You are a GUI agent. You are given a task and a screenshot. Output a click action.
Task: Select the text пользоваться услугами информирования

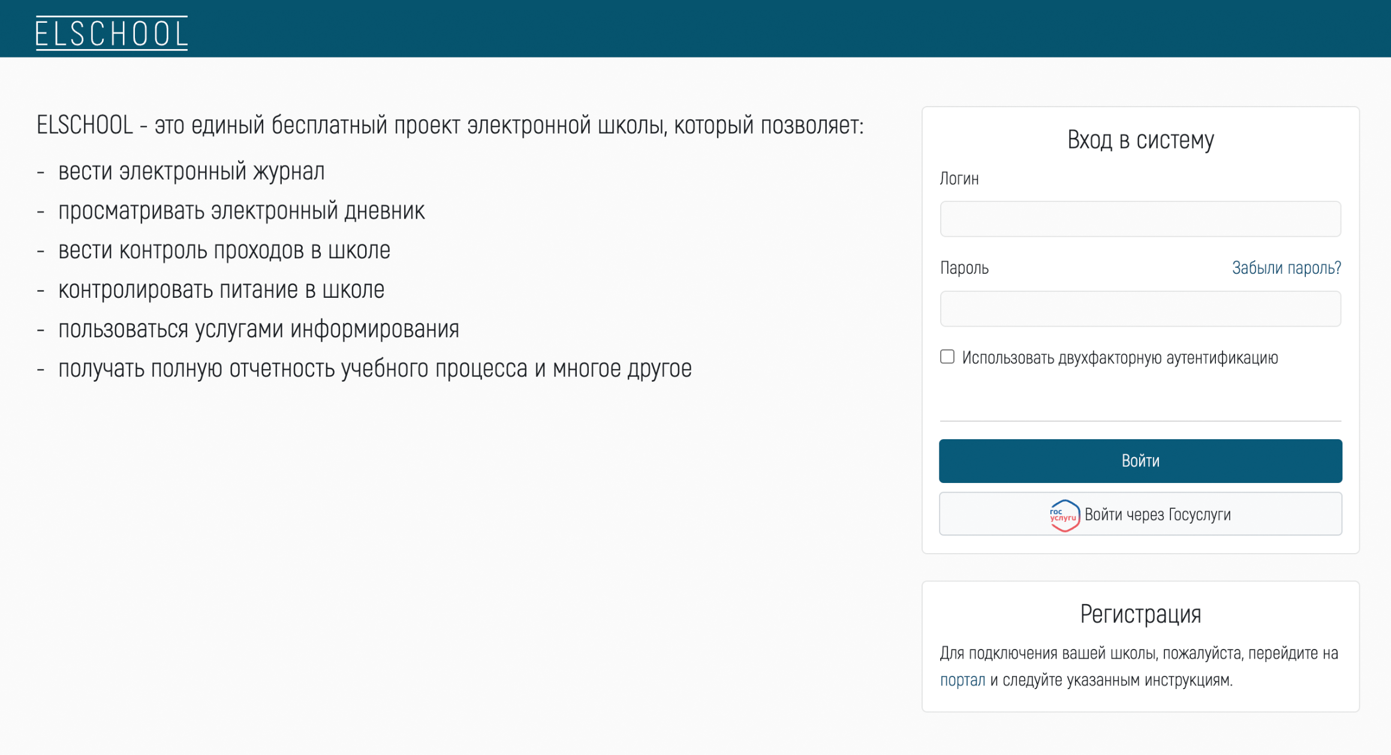click(258, 330)
